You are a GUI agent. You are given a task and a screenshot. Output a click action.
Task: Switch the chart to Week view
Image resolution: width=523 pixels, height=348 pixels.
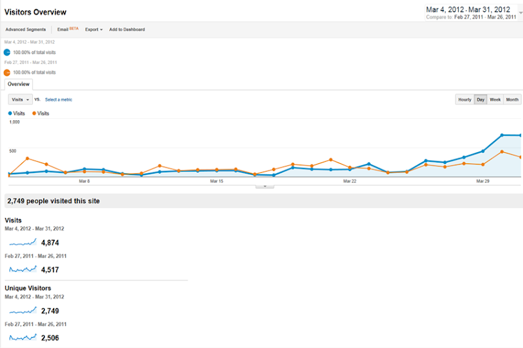tap(495, 99)
